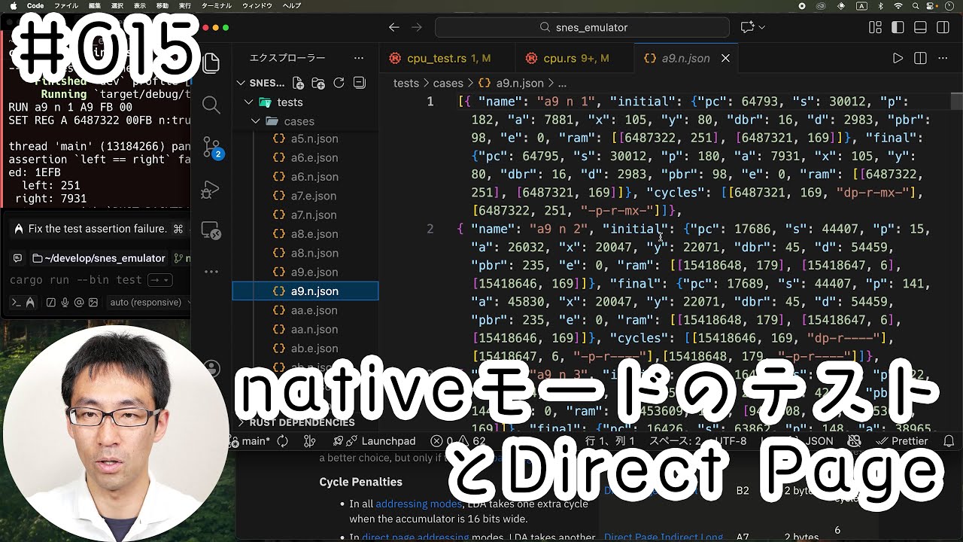Collapse all folders in the explorer
Viewport: 963px width, 542px height.
359,83
